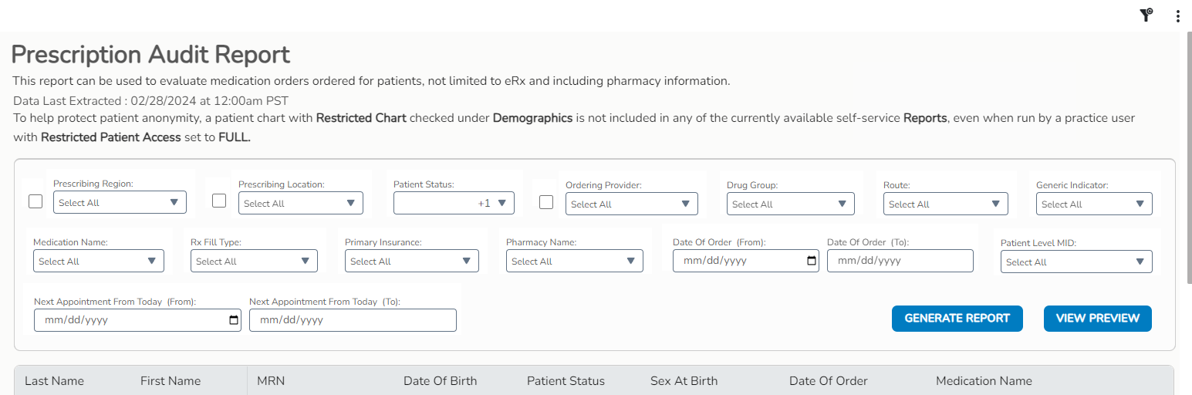The height and width of the screenshot is (395, 1192).
Task: Expand the Medication Name dropdown
Action: click(99, 262)
